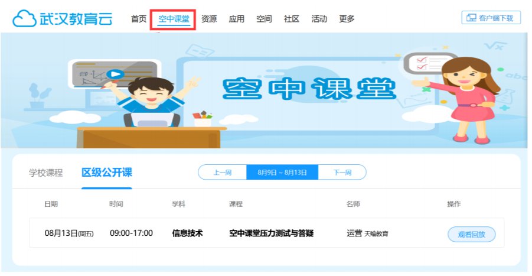Click the 8月9日~8月13日 date range button
Viewport: 532px width, 276px height.
click(x=282, y=173)
